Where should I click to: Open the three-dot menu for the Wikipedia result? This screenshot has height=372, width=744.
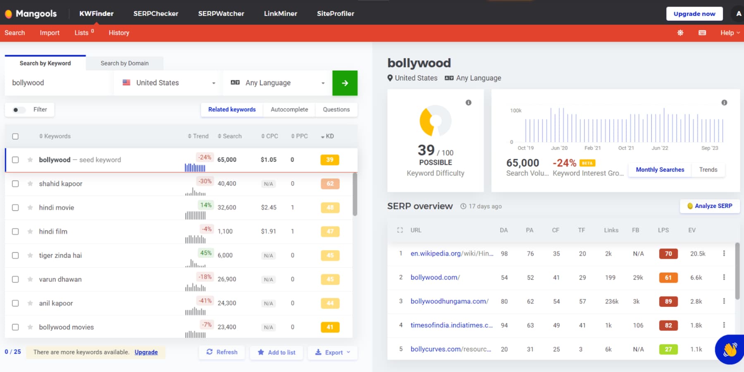[724, 253]
